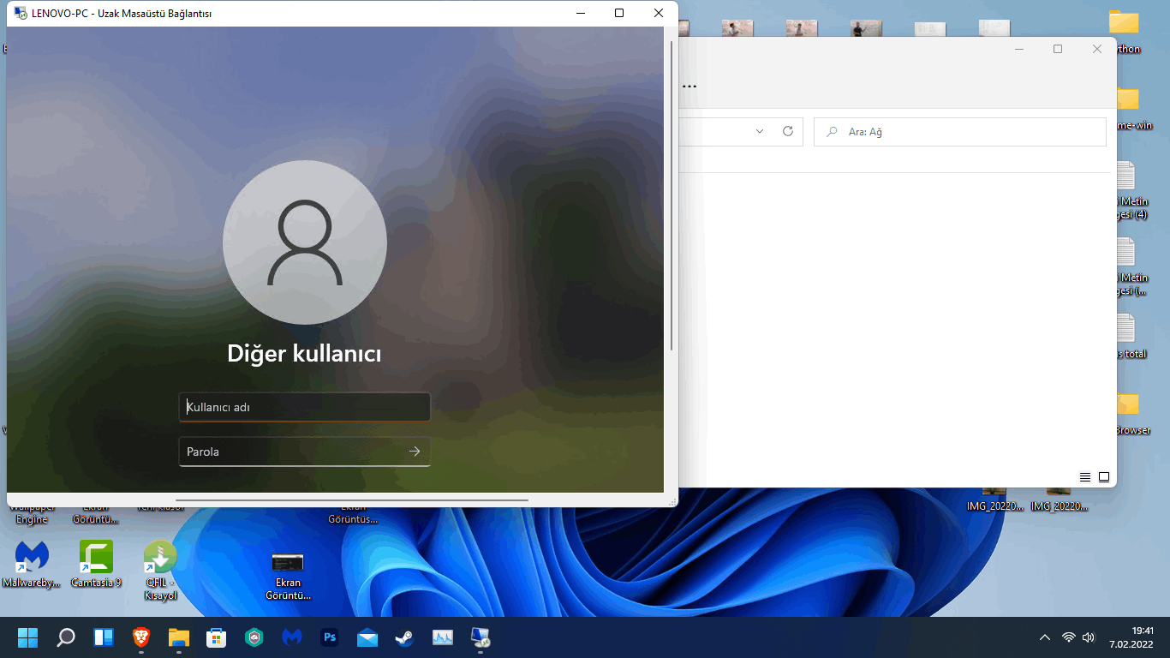Open Microsoft Store from taskbar
The image size is (1170, 658).
pyautogui.click(x=216, y=637)
